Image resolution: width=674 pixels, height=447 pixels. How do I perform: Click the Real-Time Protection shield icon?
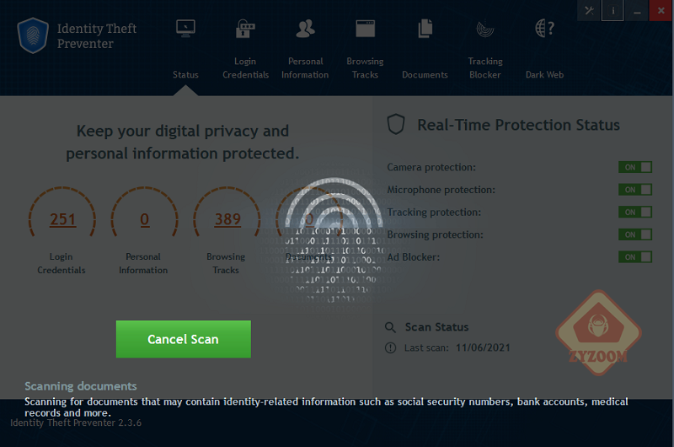(396, 124)
